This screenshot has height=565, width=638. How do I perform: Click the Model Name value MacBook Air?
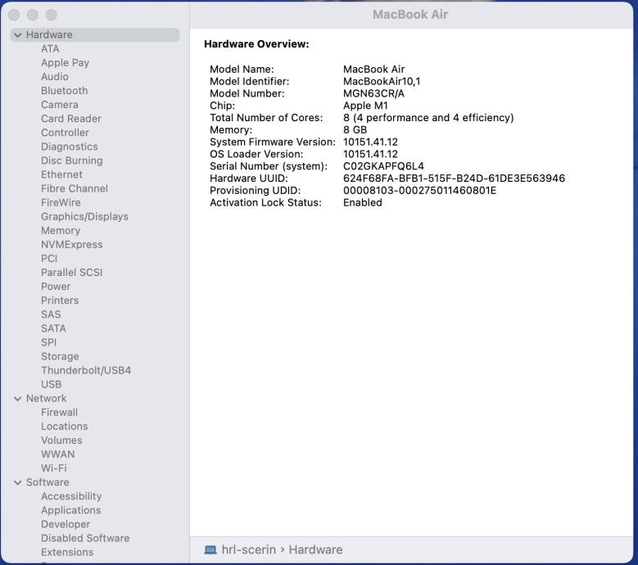373,69
